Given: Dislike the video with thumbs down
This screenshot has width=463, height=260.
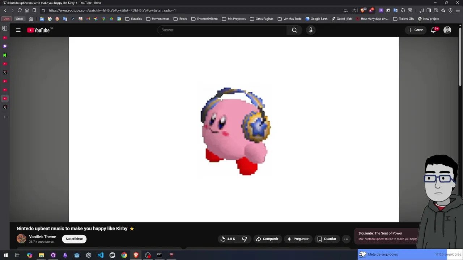Looking at the screenshot, I should click(x=245, y=239).
